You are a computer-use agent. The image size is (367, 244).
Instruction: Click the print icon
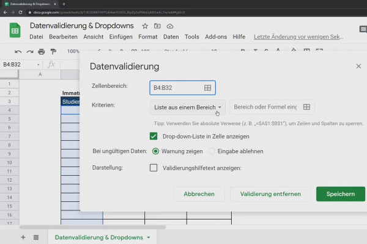[42, 51]
